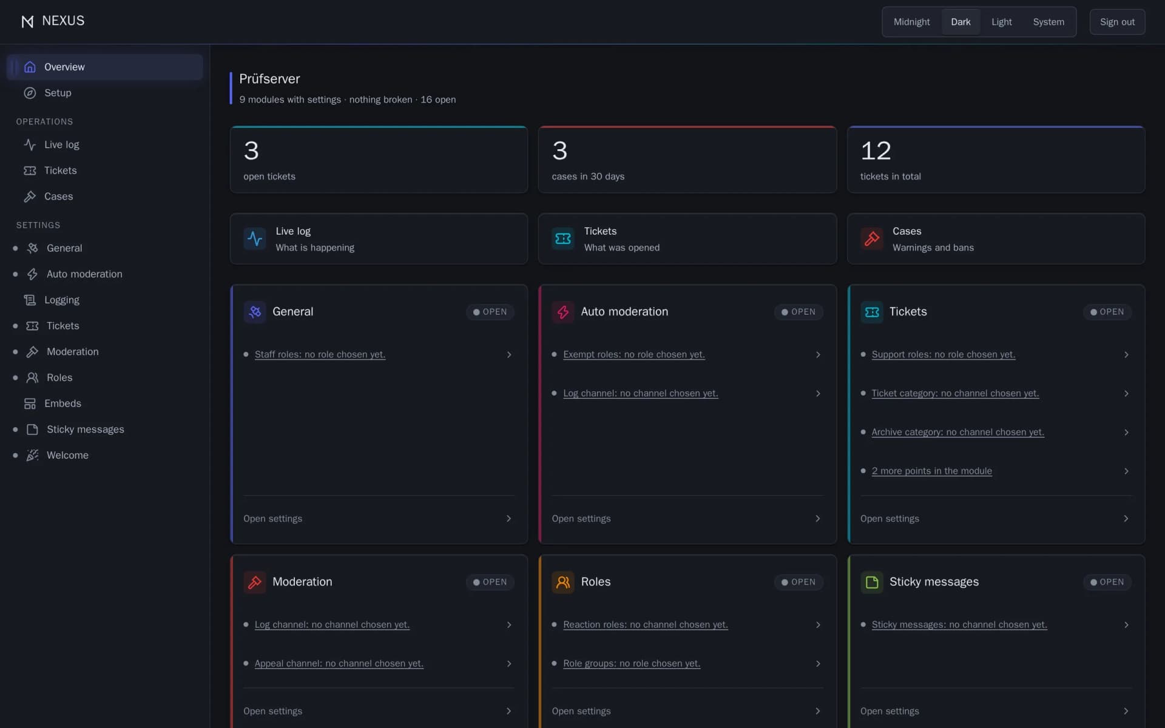Screen dimensions: 1165x728
Task: Click the Sign out button
Action: pos(1117,22)
